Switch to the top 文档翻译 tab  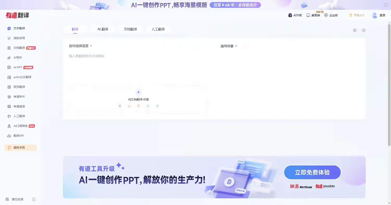(x=130, y=29)
